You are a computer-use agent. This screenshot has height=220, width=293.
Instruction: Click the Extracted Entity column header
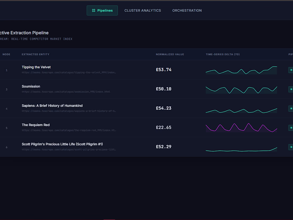pos(35,54)
